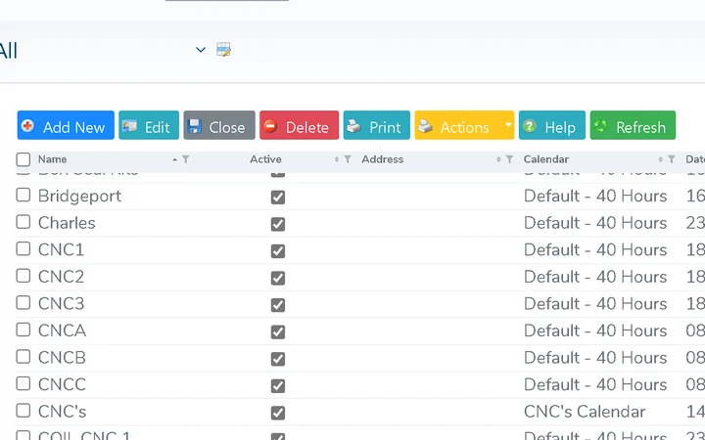Screen dimensions: 705x440
Task: Click the CNC2 name cell
Action: 61,277
